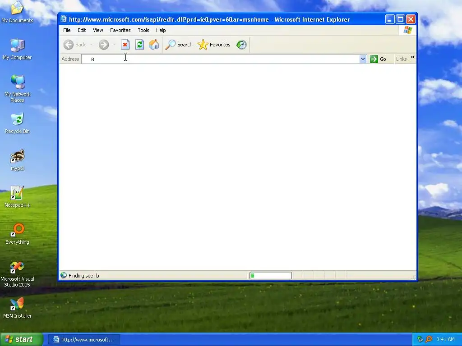Click into the Address input field
The width and height of the screenshot is (462, 346).
[x=220, y=59]
